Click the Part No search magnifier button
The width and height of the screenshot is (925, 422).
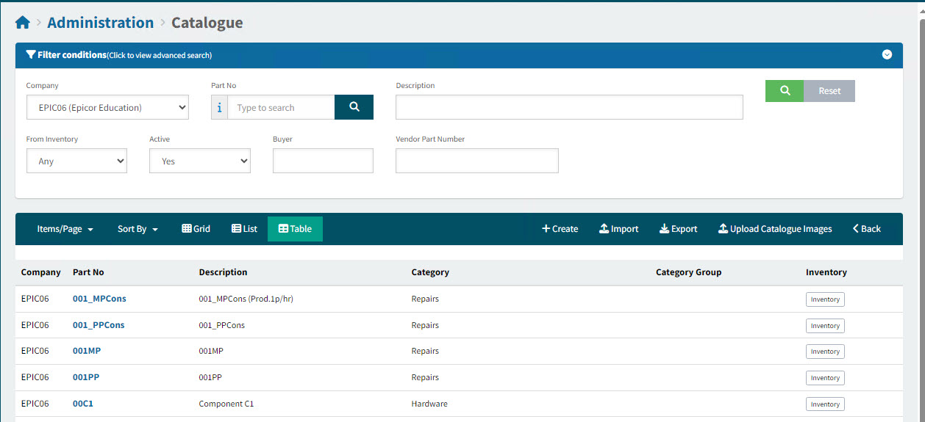click(x=354, y=107)
